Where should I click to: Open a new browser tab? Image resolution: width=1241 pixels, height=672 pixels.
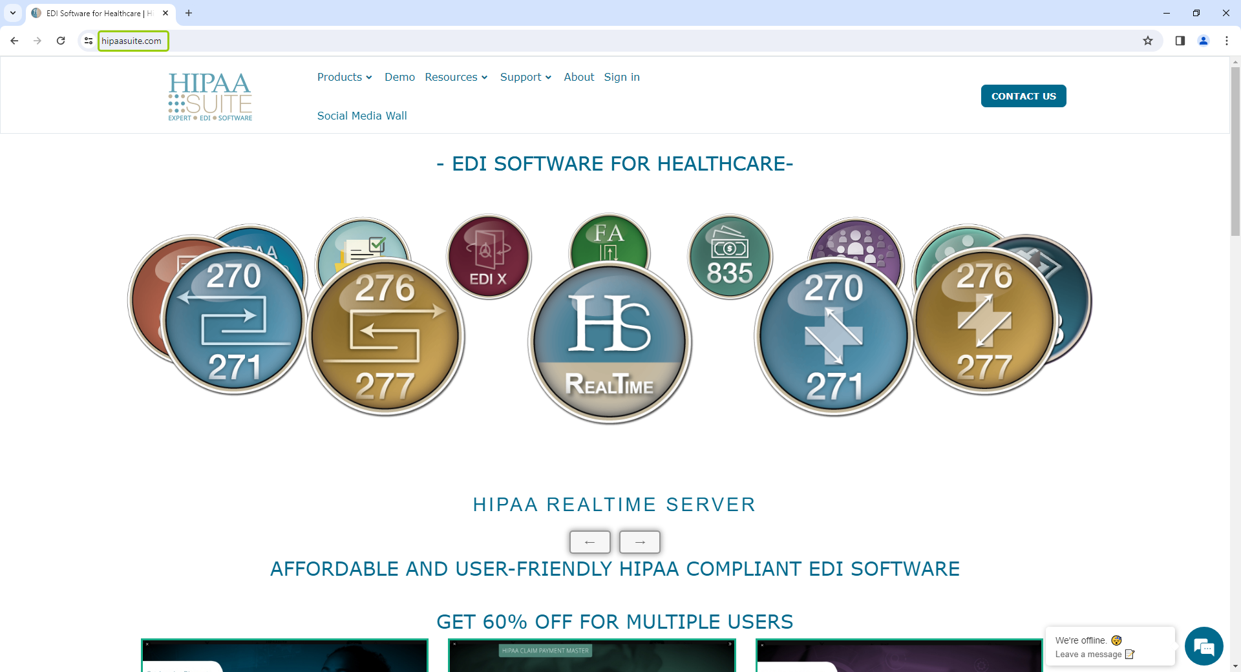[x=189, y=13]
